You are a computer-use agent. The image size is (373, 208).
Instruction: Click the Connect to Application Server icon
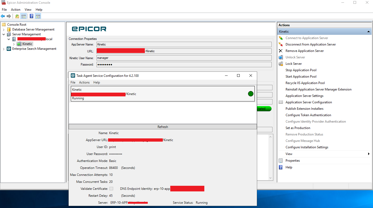pyautogui.click(x=281, y=38)
